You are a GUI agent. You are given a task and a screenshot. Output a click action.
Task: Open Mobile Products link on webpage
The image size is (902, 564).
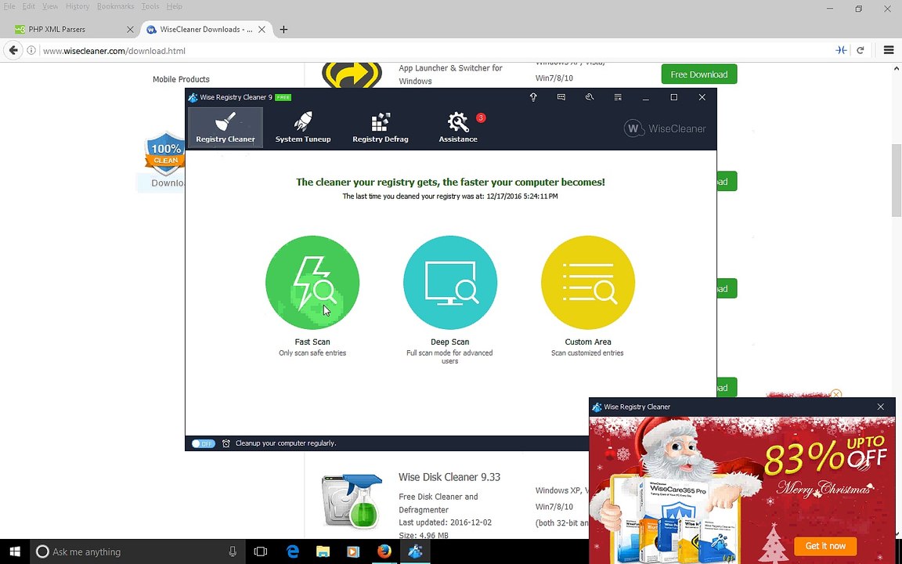(181, 79)
